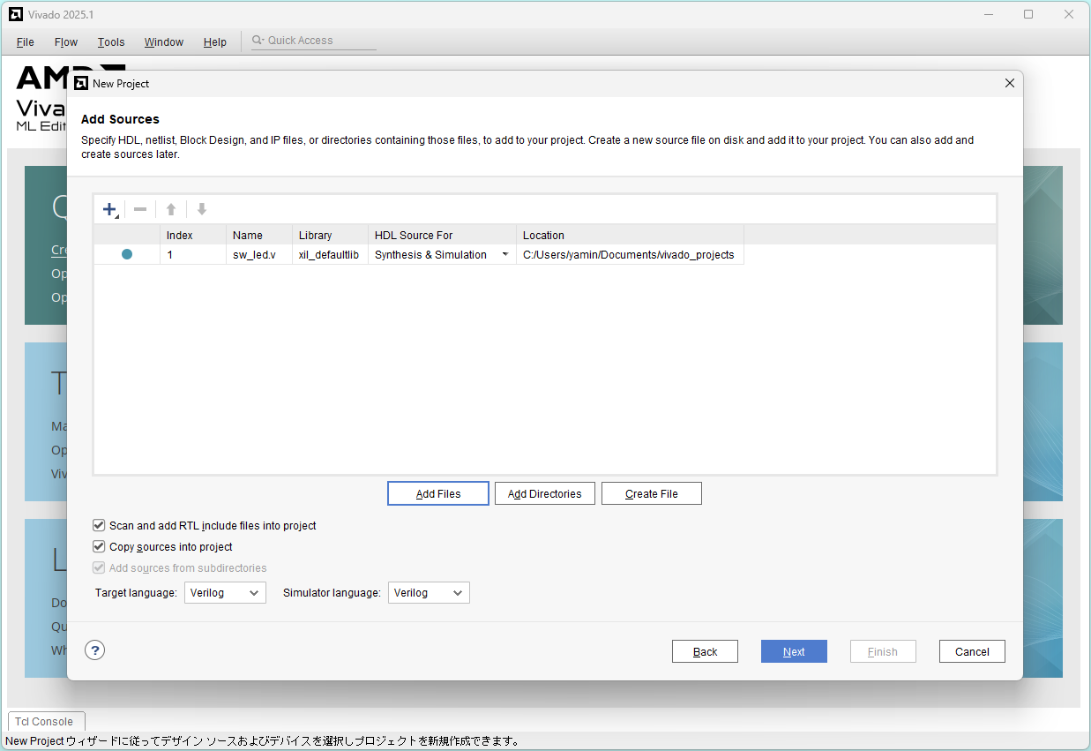The width and height of the screenshot is (1091, 751).
Task: Click the plus Add sources icon
Action: click(109, 209)
